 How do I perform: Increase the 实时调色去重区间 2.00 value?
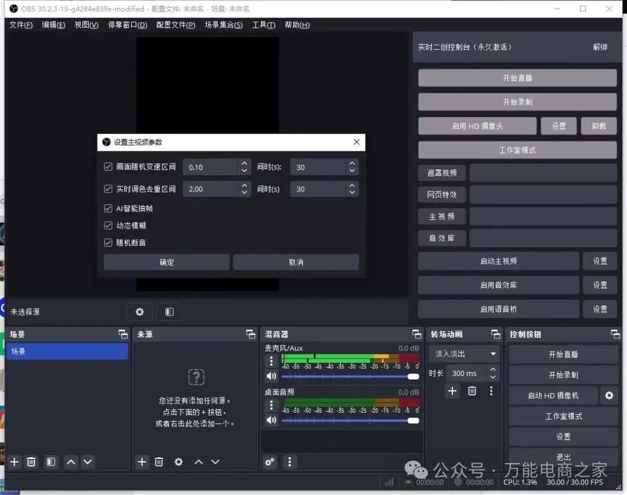244,185
